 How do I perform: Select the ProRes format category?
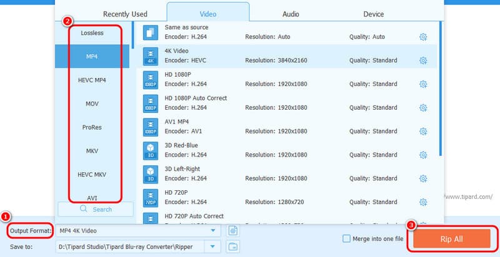92,127
